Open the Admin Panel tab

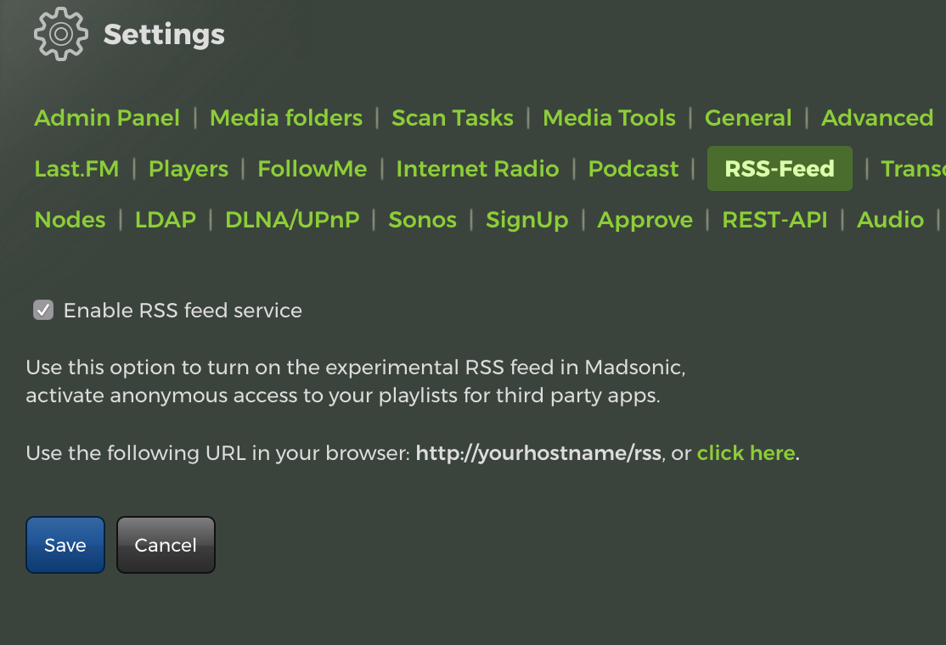click(107, 118)
